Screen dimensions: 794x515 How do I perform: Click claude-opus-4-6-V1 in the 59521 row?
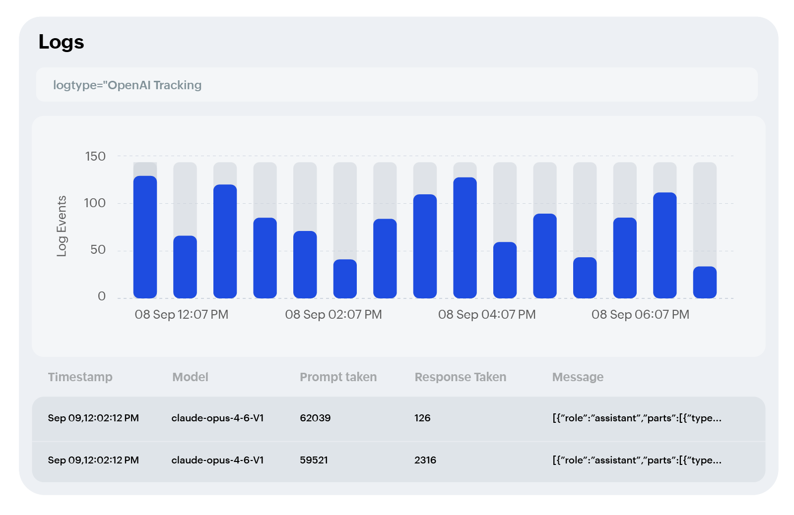point(217,460)
